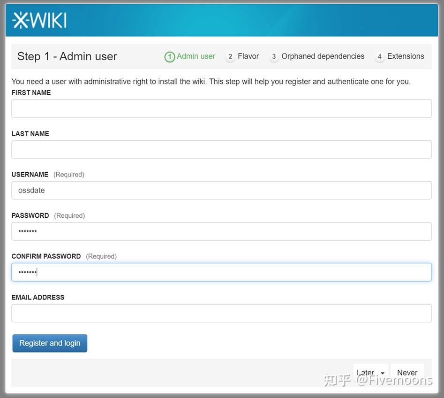Click inside the Last Name field
This screenshot has height=398, width=444.
click(221, 149)
